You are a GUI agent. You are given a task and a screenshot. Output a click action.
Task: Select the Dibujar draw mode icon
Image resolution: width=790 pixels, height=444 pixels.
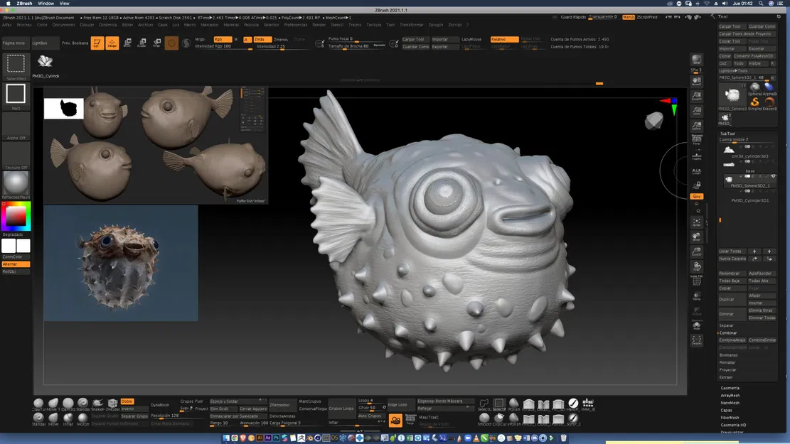tap(112, 43)
